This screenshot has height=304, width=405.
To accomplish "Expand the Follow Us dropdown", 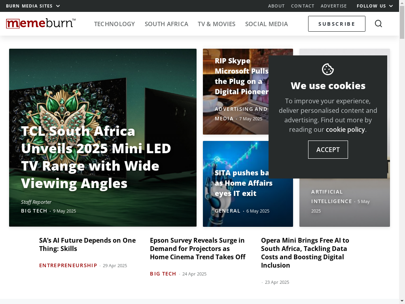I will click(375, 6).
